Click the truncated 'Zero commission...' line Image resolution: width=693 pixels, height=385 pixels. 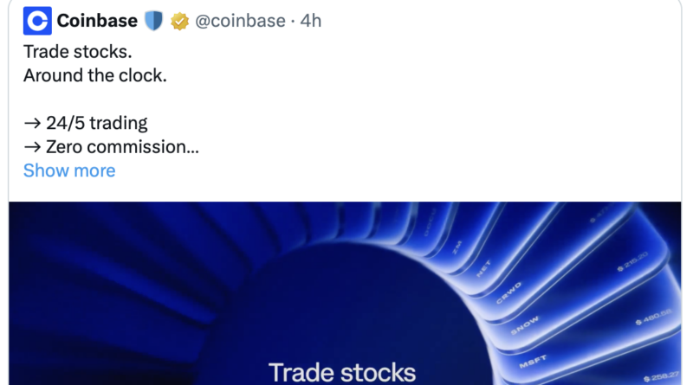click(111, 146)
